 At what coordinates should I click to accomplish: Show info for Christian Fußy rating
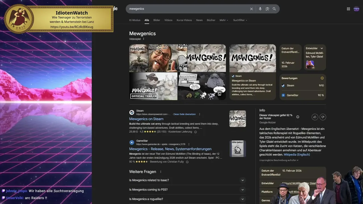(x=187, y=162)
